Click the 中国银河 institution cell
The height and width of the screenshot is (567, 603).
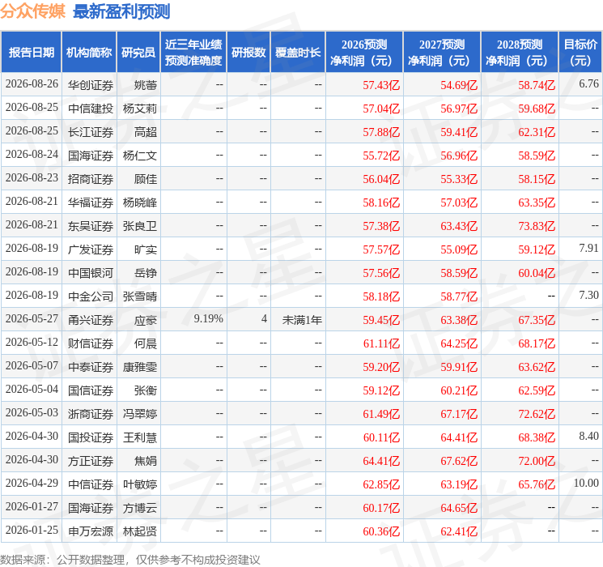pos(91,273)
